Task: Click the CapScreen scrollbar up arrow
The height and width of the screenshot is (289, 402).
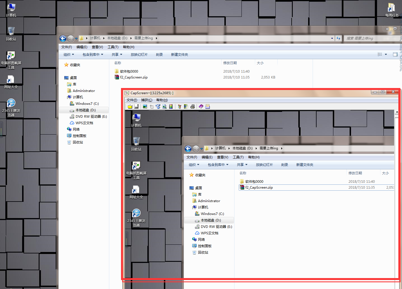Action: 397,112
